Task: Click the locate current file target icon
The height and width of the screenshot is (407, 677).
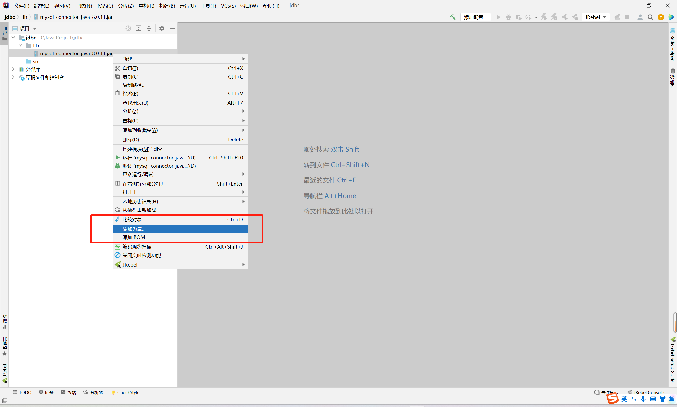Action: (x=128, y=28)
